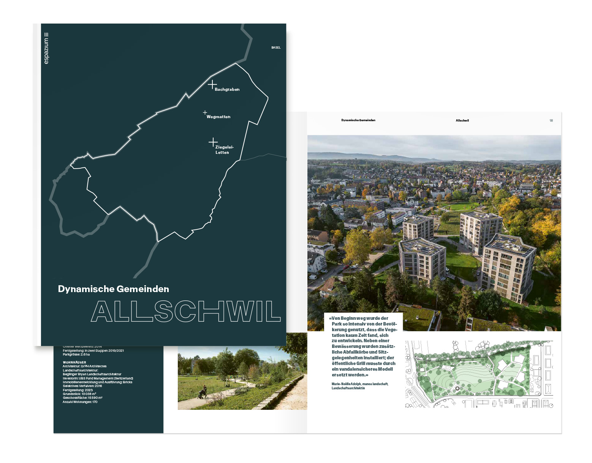Click the line 'Selektives Verfahren: 2016'
This screenshot has width=592, height=463.
point(82,386)
